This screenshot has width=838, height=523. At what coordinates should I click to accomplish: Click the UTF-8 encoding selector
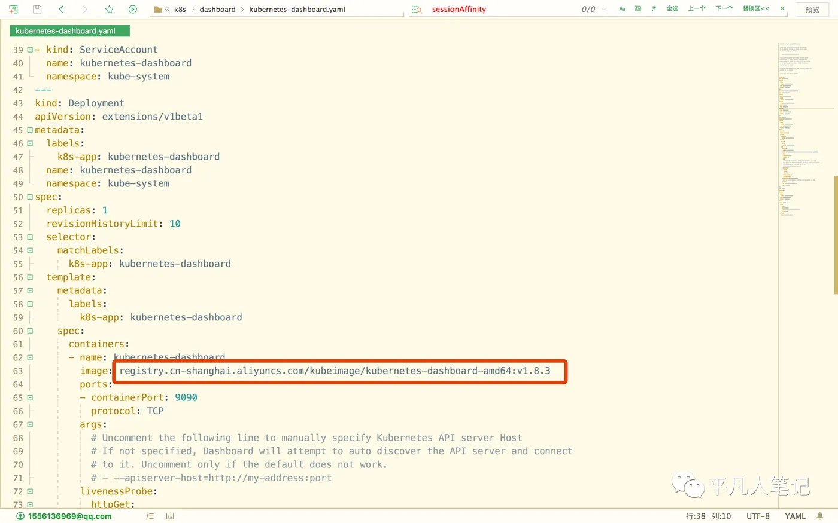coord(758,516)
